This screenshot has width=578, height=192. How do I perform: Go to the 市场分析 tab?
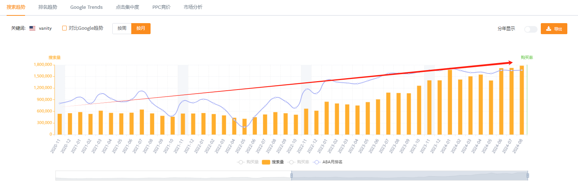click(193, 7)
